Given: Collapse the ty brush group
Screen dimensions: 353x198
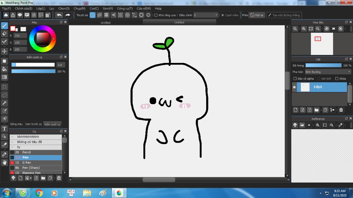Looking at the screenshot, I should (12, 147).
